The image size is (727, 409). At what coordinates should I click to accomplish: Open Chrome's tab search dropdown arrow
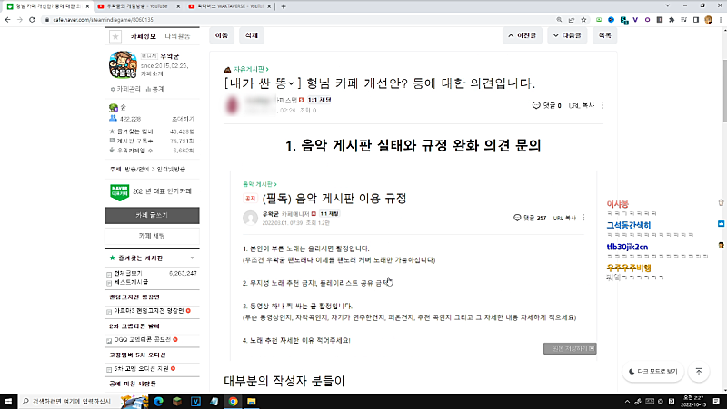pos(668,6)
